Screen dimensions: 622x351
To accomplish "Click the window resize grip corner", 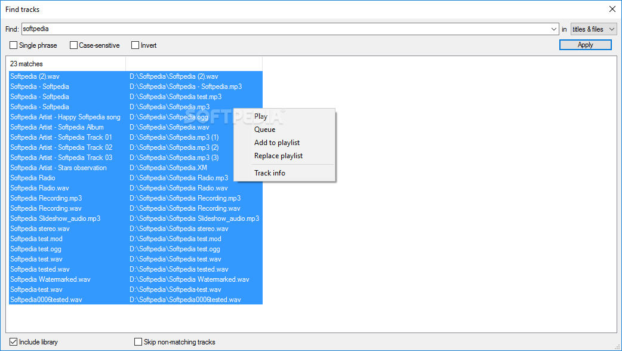I will pyautogui.click(x=617, y=346).
